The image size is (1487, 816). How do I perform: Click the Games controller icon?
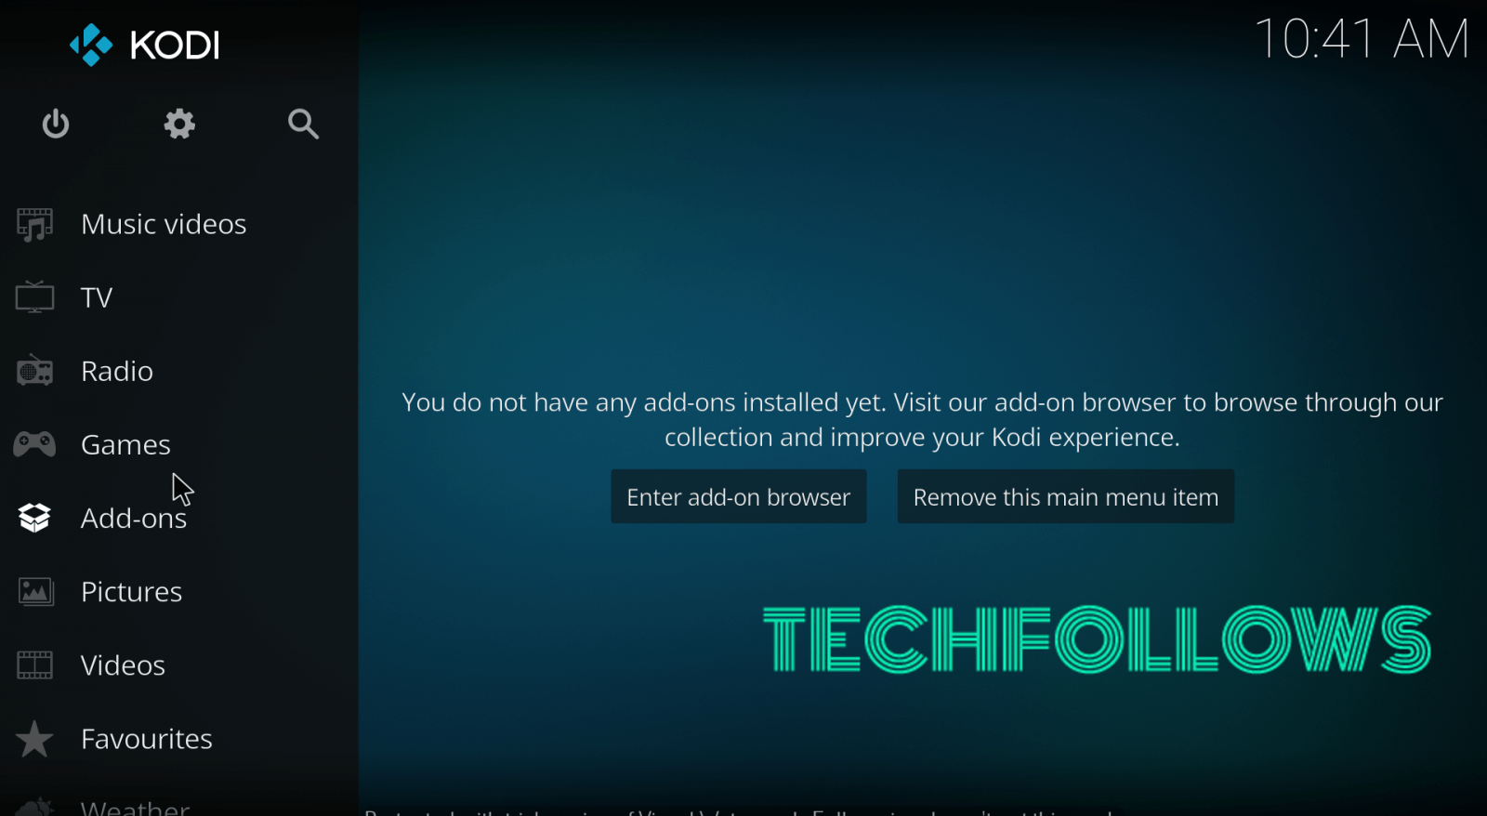point(34,444)
